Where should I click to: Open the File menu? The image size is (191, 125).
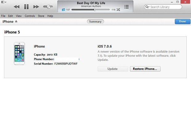3,16
